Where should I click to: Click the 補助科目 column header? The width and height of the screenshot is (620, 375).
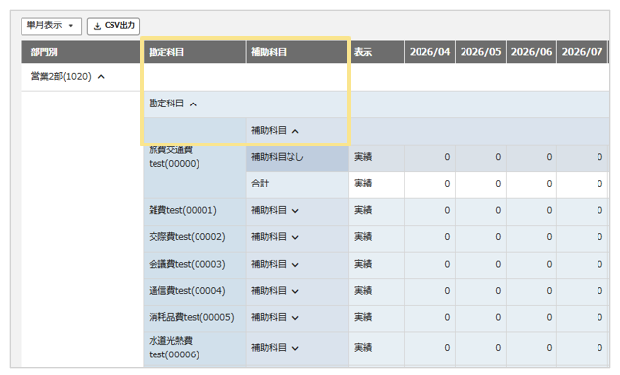coord(297,52)
